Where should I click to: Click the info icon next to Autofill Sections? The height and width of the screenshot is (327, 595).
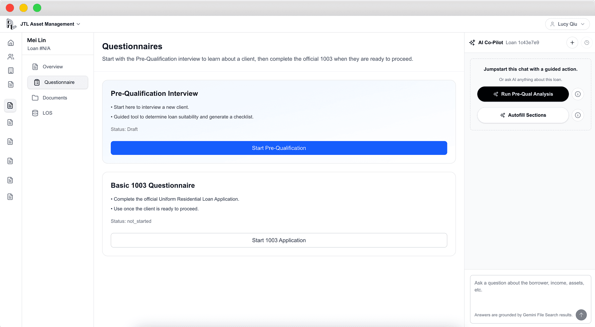(x=578, y=115)
